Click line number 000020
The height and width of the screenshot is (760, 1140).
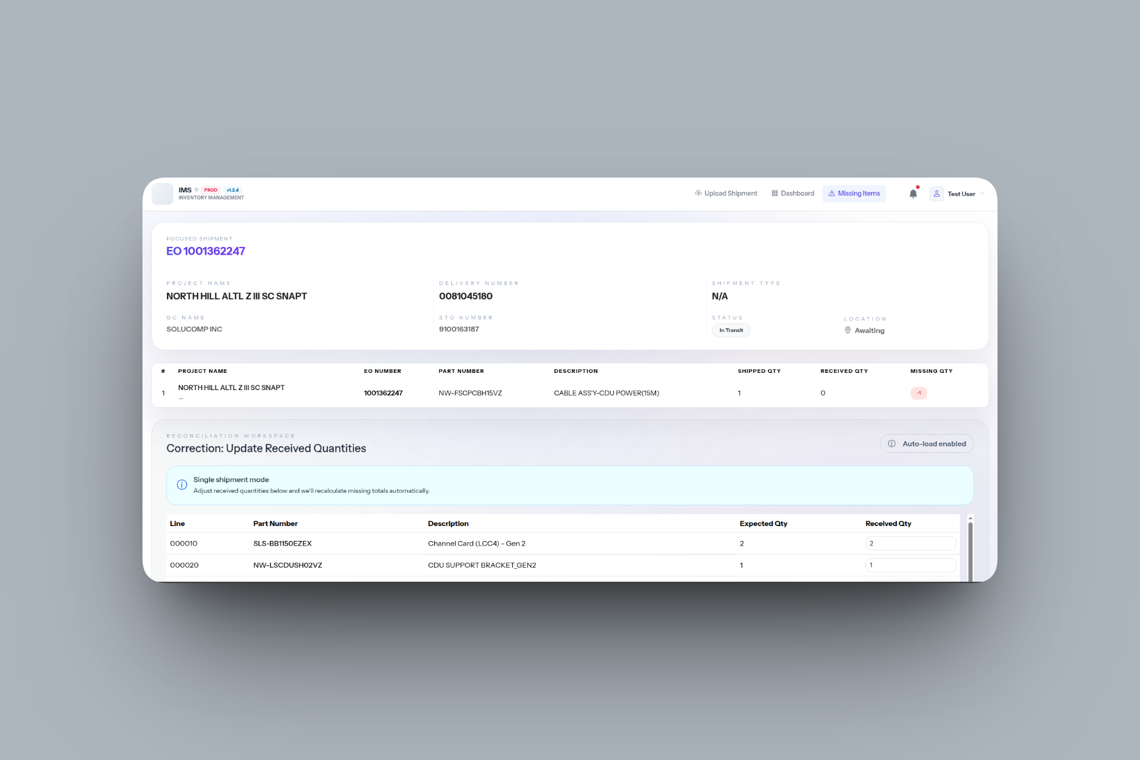point(184,565)
